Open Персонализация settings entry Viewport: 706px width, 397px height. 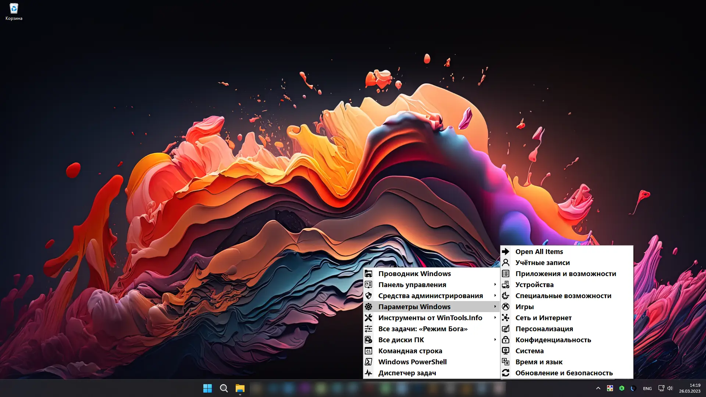[x=544, y=329]
